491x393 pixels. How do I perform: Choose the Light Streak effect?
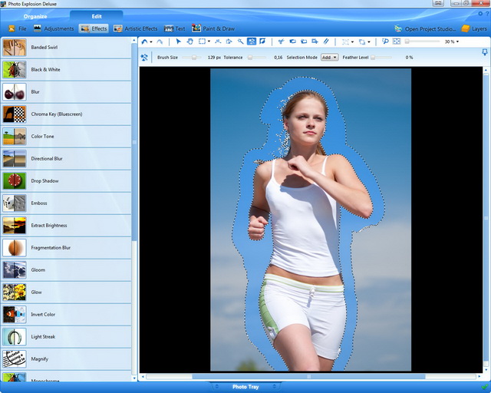click(x=66, y=337)
